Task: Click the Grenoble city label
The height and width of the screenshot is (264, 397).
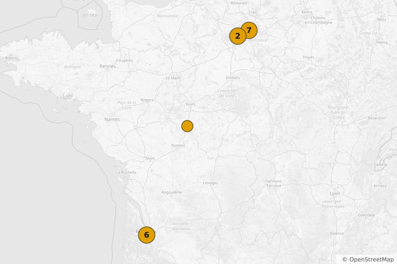Action: 366,215
